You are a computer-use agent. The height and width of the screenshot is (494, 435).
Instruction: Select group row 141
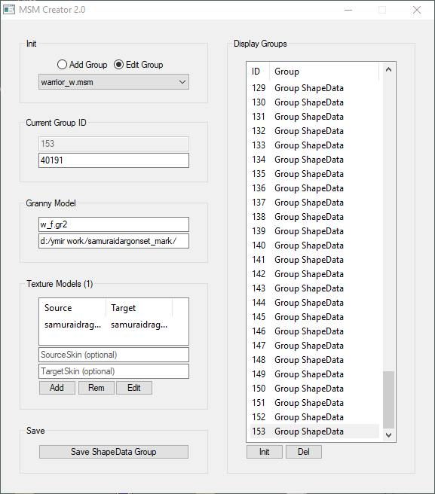(314, 260)
